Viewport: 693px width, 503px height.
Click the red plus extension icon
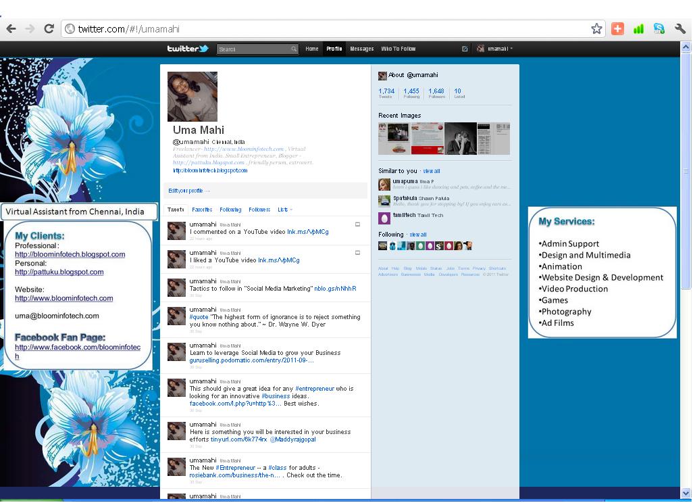[617, 29]
